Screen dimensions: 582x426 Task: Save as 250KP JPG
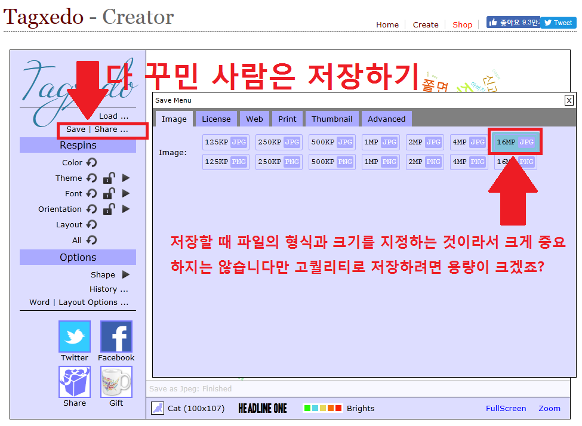(x=279, y=142)
